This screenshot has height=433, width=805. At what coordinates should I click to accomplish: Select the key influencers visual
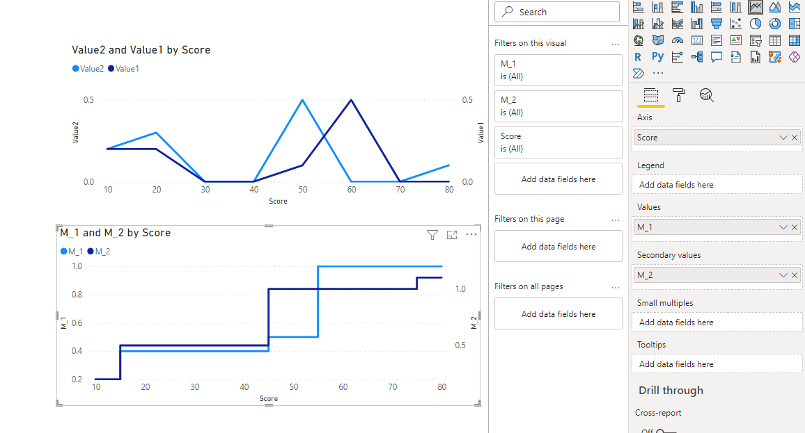coord(677,57)
